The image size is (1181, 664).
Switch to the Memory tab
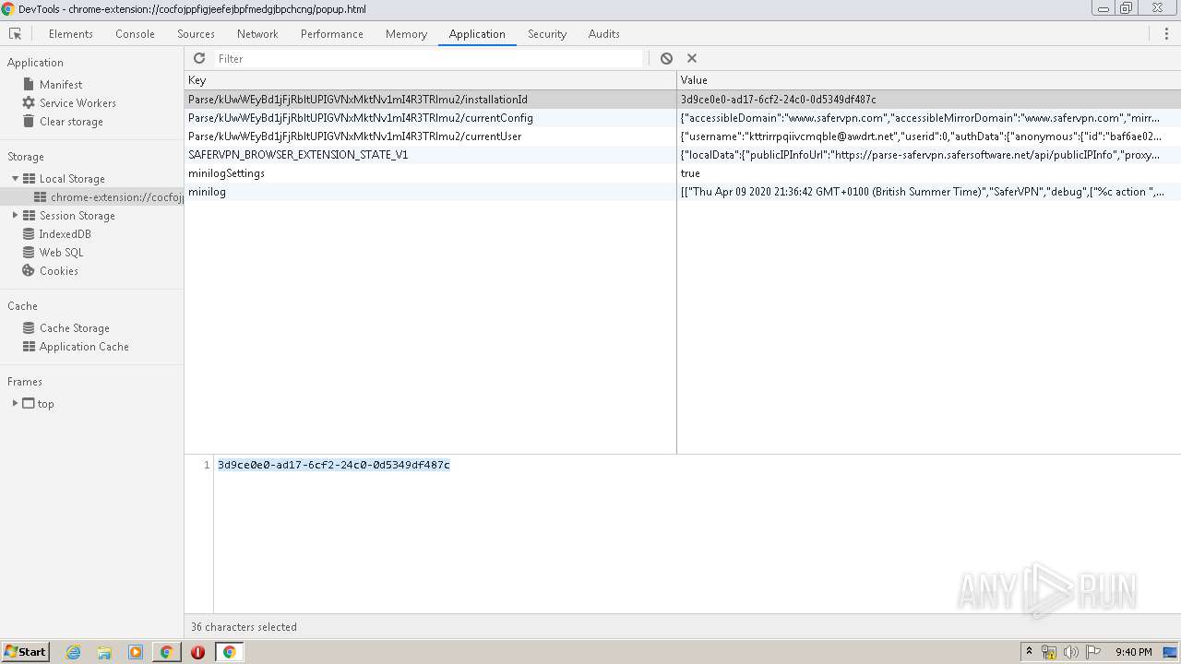[x=406, y=34]
